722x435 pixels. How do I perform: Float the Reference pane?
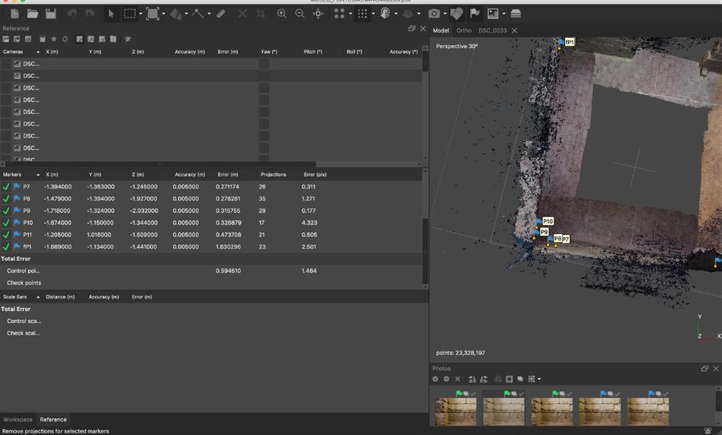coord(411,28)
